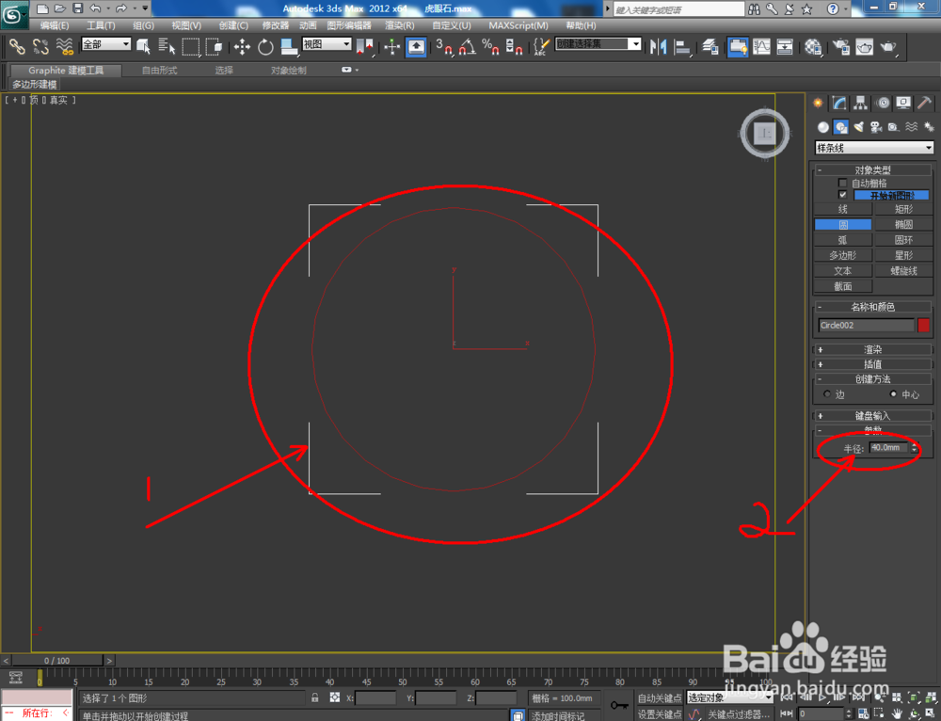The image size is (941, 721).
Task: Select the 边 creation method radio
Action: click(827, 393)
